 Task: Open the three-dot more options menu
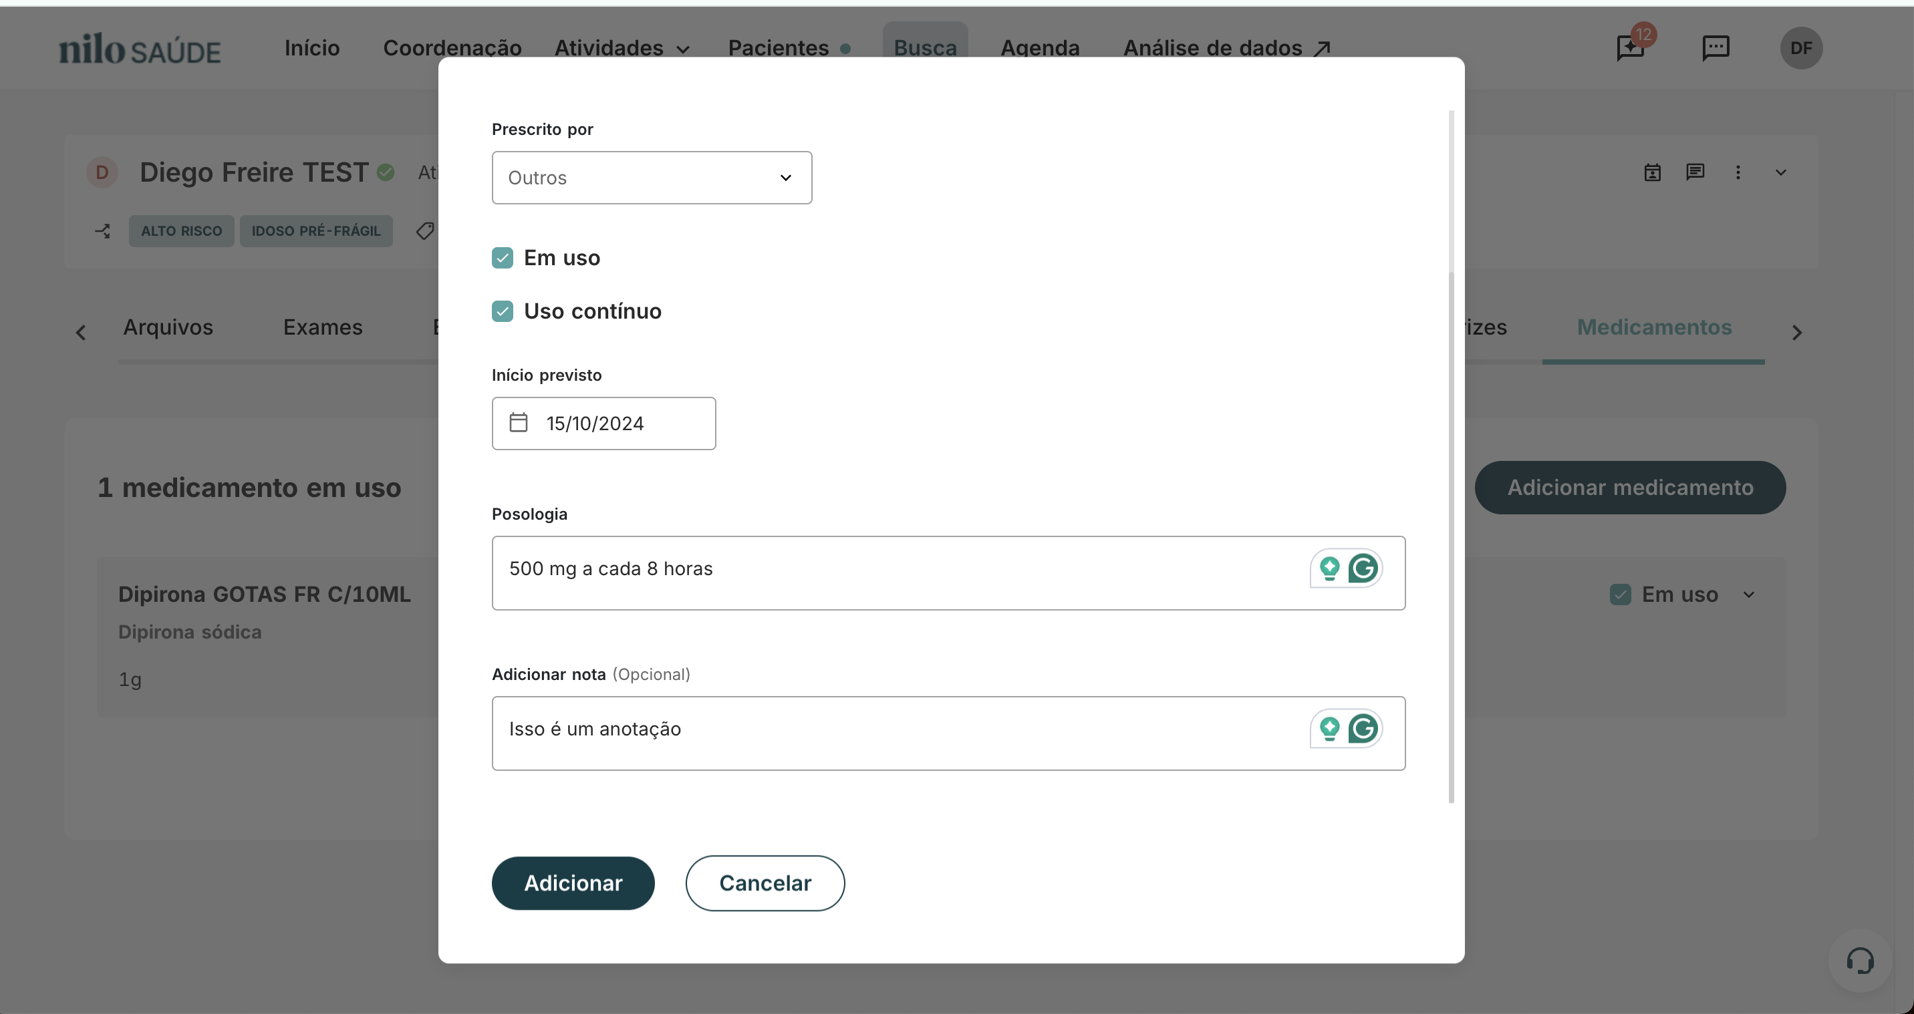(1739, 172)
